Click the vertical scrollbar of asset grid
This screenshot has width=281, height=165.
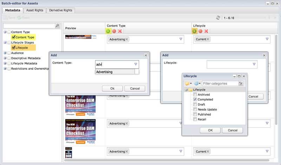point(276,81)
